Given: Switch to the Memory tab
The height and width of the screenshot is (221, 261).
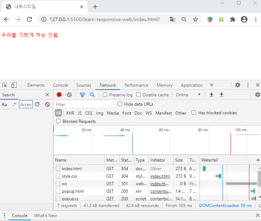Looking at the screenshot, I should 165,85.
